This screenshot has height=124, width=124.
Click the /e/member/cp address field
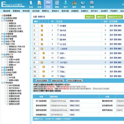point(60,114)
